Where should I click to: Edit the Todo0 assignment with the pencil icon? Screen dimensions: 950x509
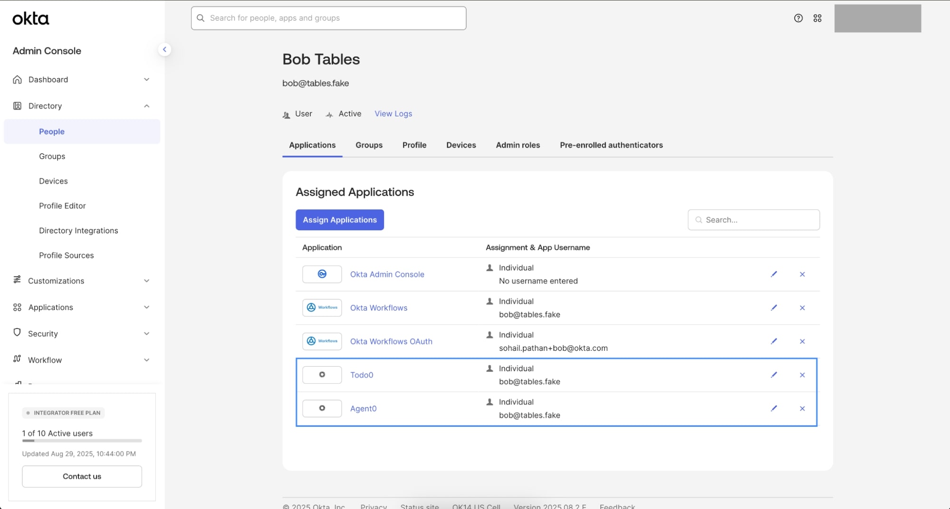click(x=774, y=375)
